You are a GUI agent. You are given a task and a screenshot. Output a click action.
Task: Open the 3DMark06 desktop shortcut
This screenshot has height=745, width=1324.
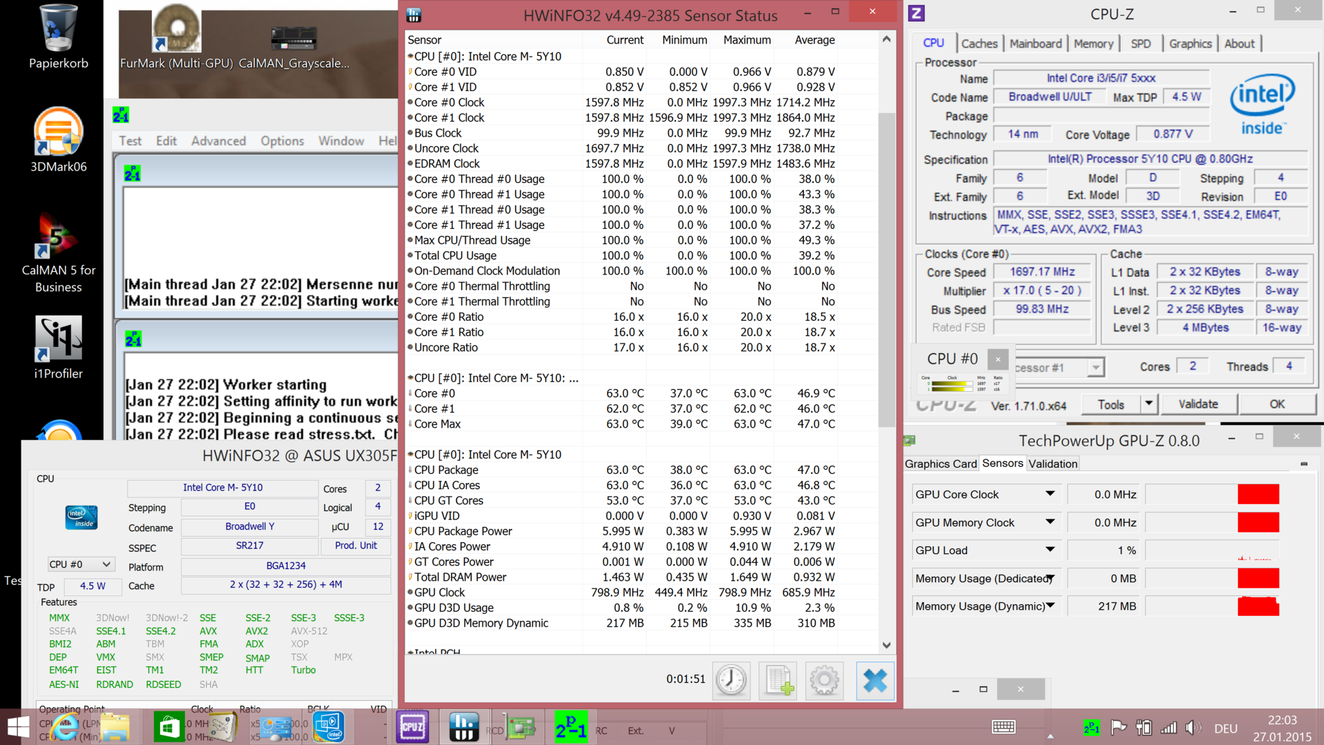(x=59, y=140)
